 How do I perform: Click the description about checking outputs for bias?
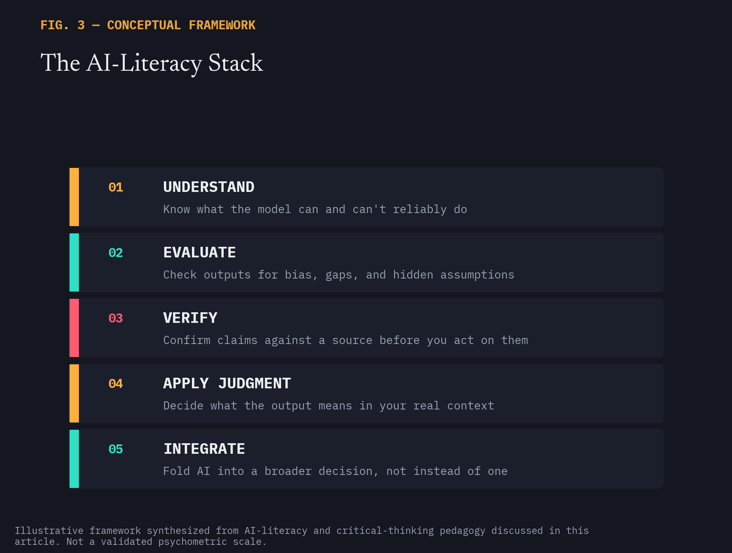[339, 275]
